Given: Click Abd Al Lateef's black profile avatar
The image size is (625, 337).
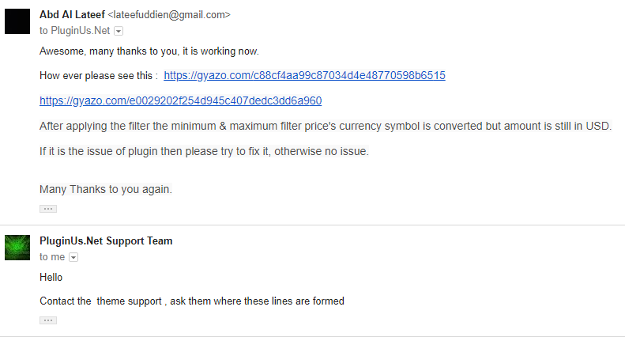Looking at the screenshot, I should click(17, 21).
